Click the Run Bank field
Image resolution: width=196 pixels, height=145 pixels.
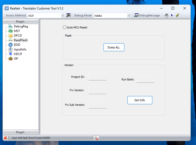tap(145, 79)
